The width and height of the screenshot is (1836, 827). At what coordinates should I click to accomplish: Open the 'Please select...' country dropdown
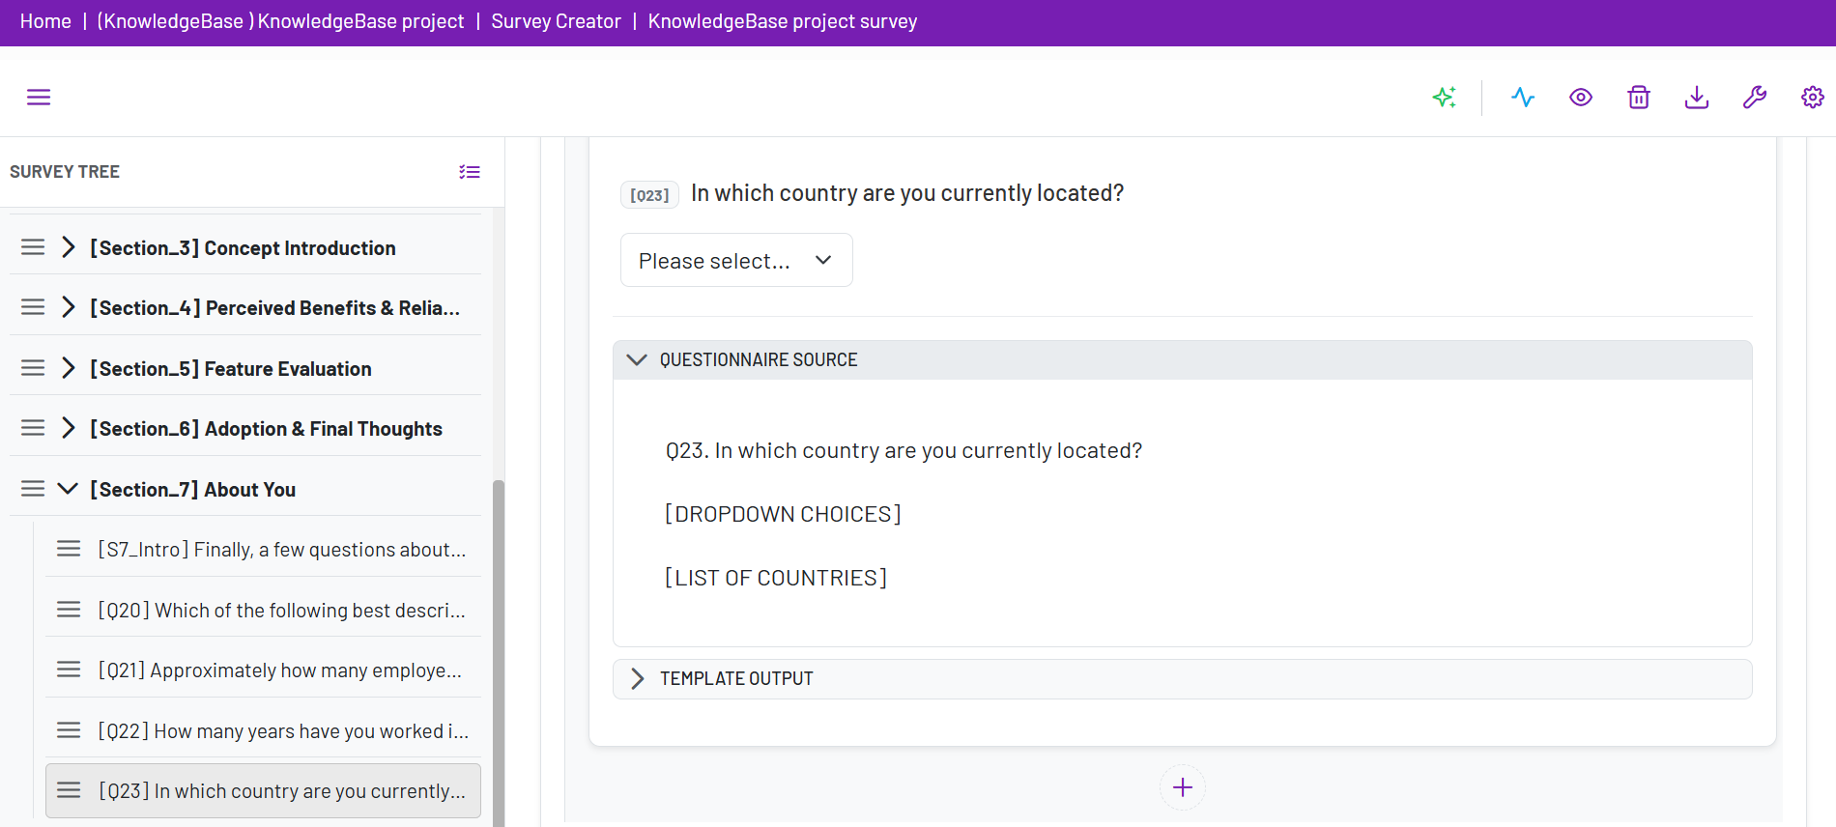point(736,260)
